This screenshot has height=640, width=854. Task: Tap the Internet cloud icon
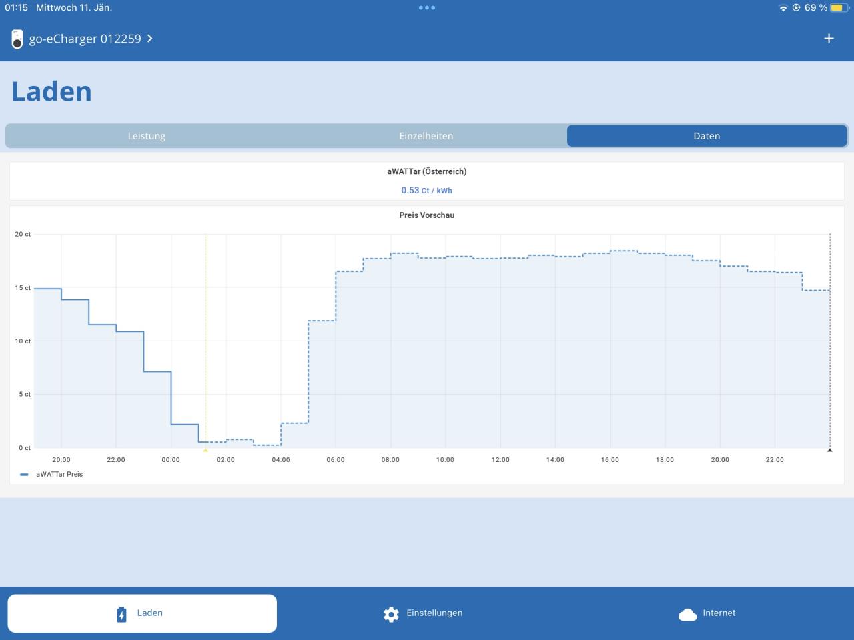(x=687, y=614)
